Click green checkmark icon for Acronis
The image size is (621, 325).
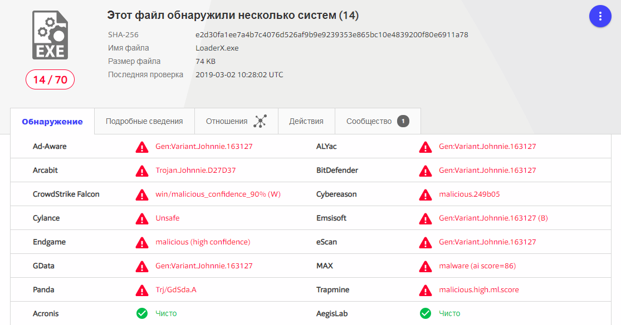tap(142, 313)
